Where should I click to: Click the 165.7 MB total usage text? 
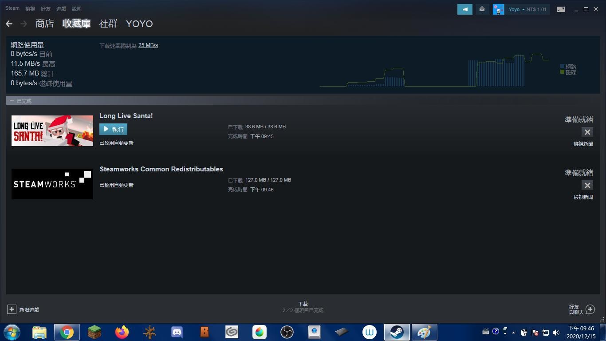click(x=32, y=73)
